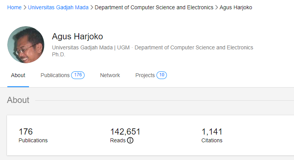View the 176 Publications statistic
Viewport: 294px width, 160px height.
[26, 132]
